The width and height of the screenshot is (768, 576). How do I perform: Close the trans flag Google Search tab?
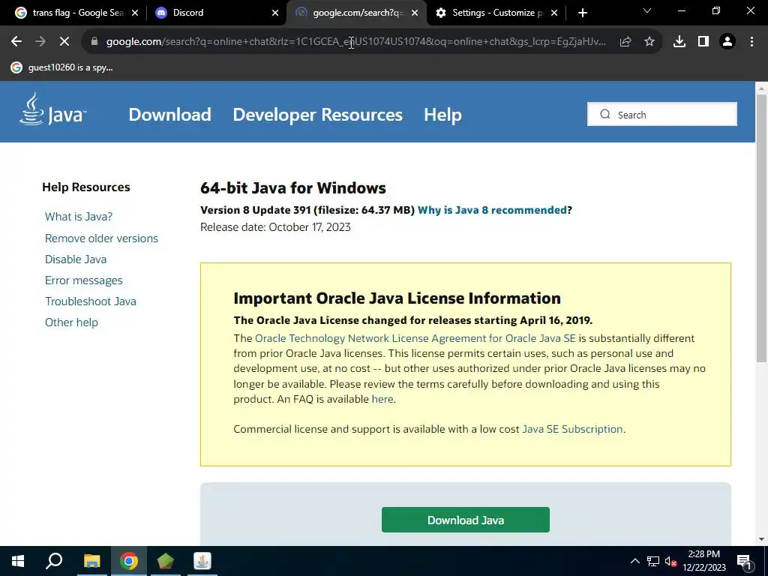135,13
